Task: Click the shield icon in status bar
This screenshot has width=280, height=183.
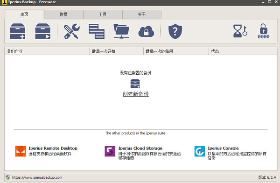Action: 8,177
